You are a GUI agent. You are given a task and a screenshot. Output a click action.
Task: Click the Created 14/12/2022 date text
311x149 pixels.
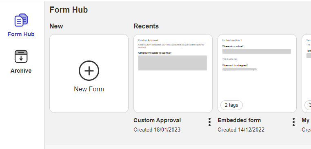coord(241,130)
